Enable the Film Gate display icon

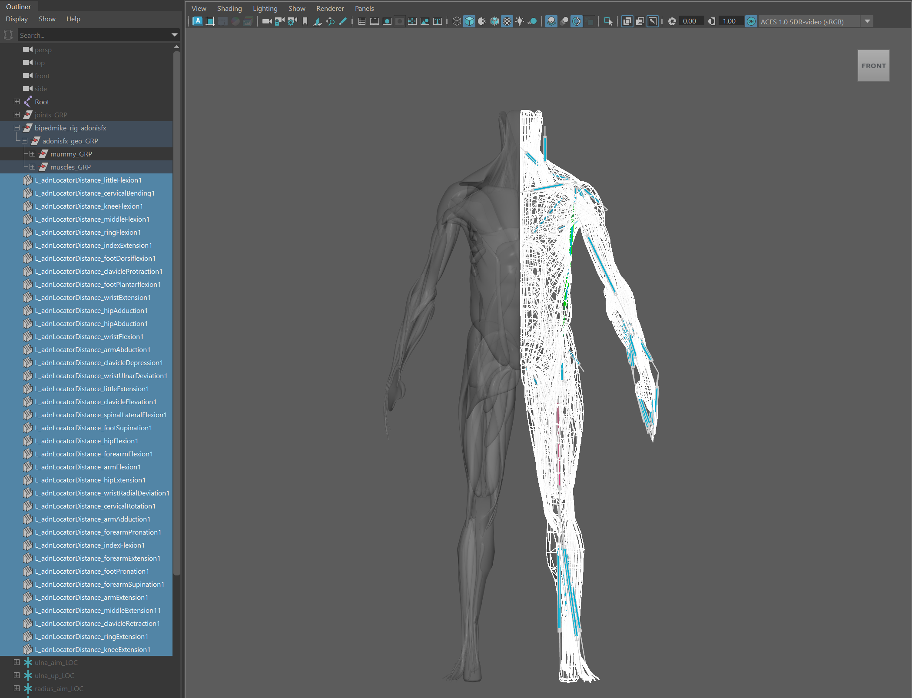(374, 21)
